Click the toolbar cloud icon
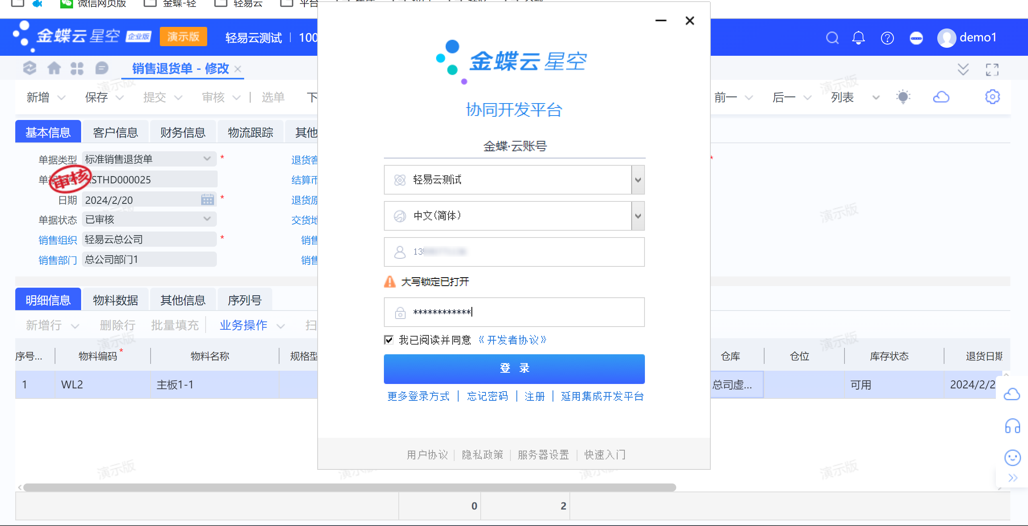Screen dimensions: 1028x526 [x=941, y=97]
